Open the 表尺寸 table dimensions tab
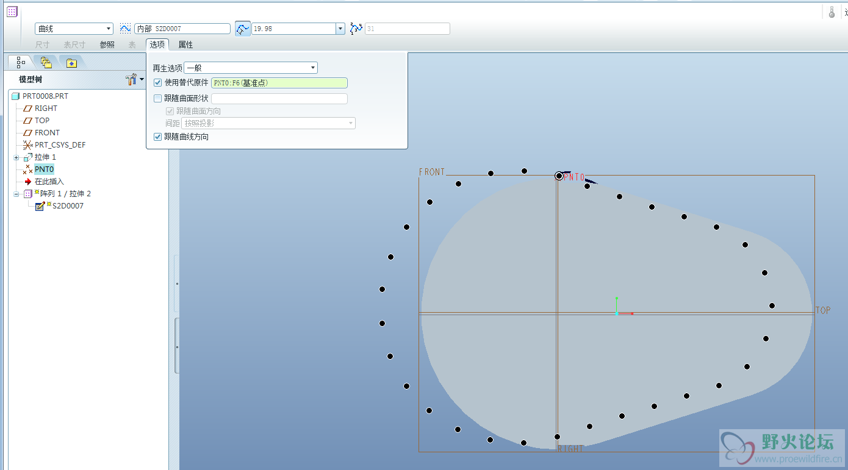 (x=74, y=45)
